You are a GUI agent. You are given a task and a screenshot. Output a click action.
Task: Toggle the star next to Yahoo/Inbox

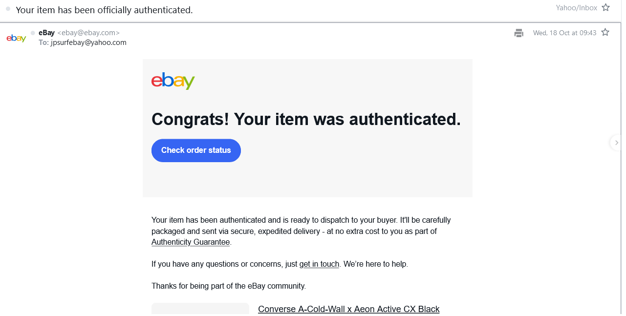[x=606, y=8]
